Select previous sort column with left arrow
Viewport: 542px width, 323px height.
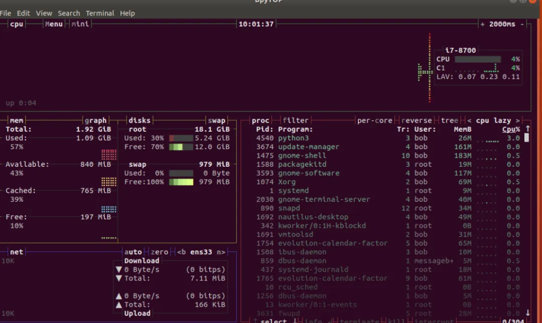click(469, 120)
